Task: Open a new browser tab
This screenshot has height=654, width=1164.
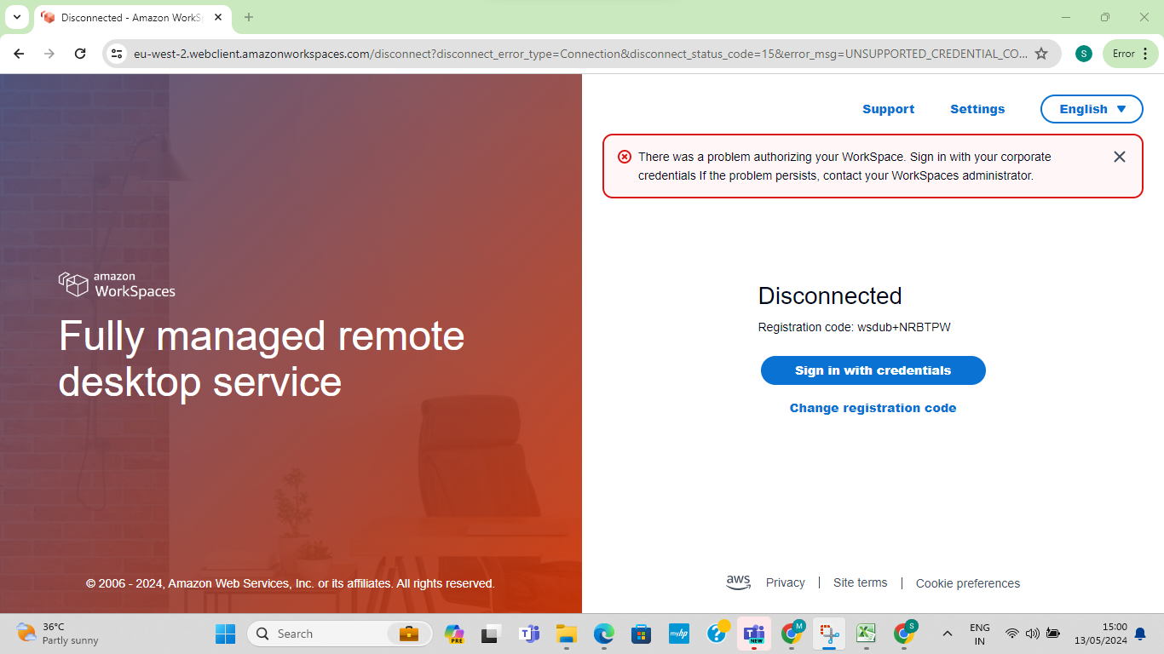Action: (x=249, y=17)
